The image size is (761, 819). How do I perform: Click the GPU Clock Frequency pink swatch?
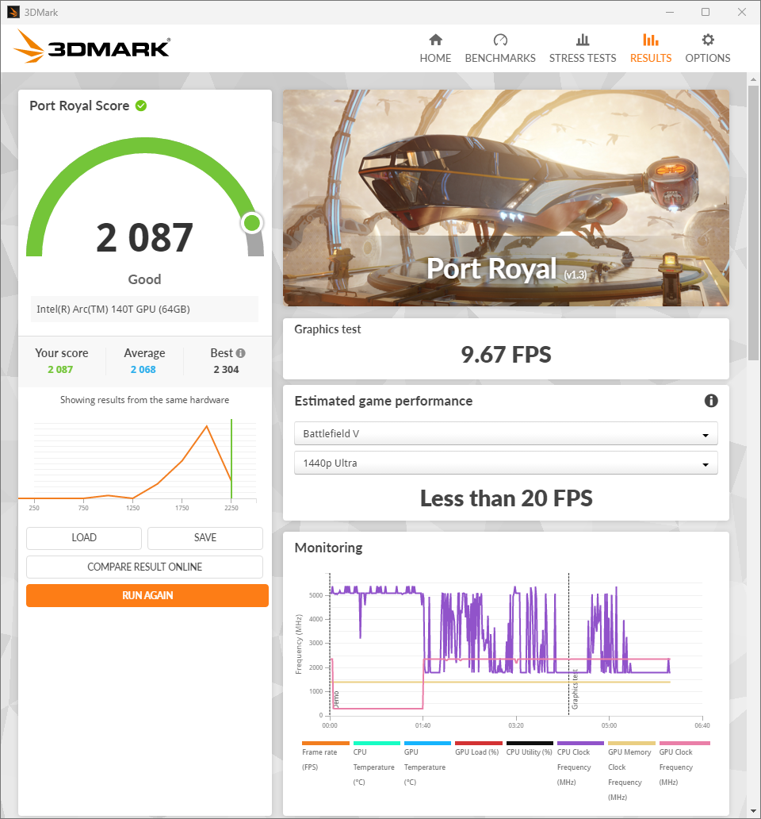click(684, 744)
